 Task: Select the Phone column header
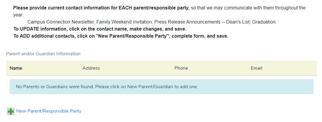[x=181, y=68]
